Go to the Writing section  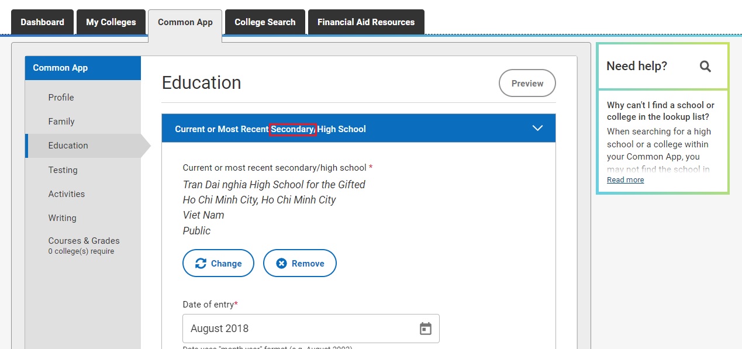(62, 218)
